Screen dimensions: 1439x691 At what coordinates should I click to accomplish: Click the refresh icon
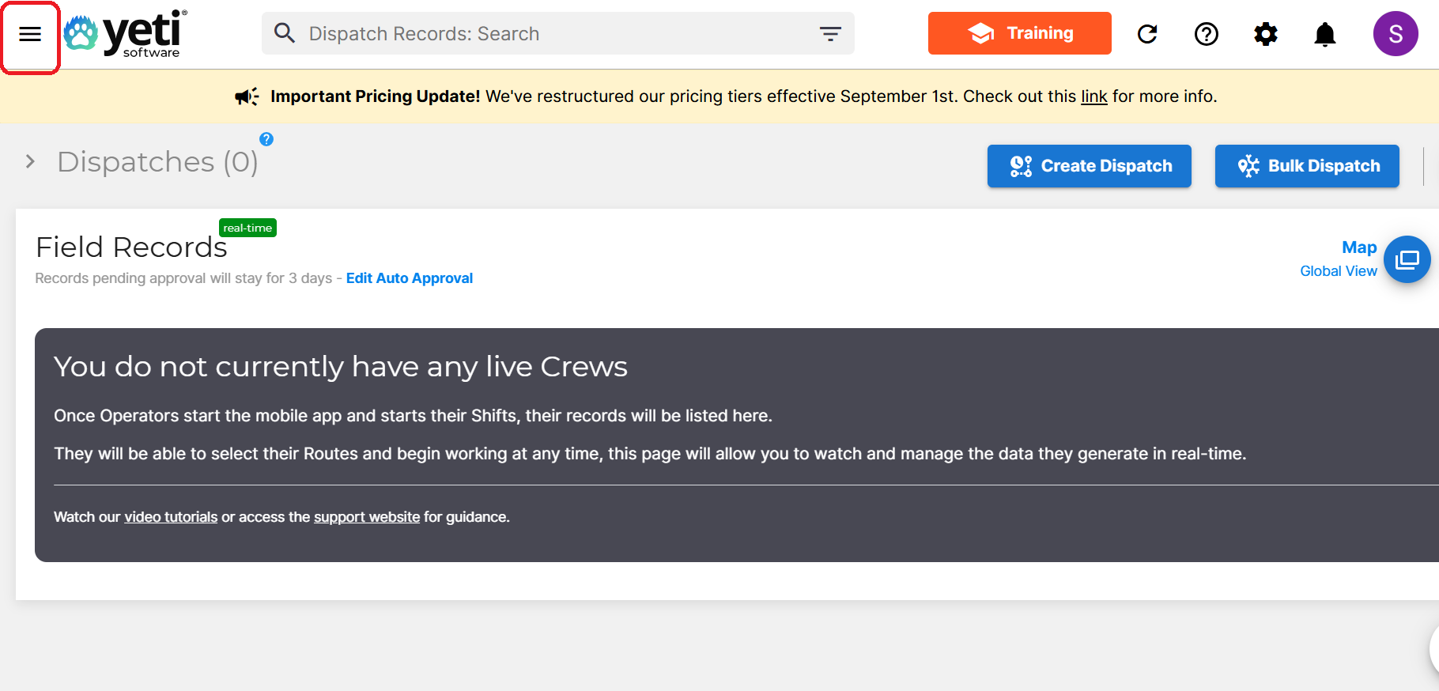coord(1146,34)
